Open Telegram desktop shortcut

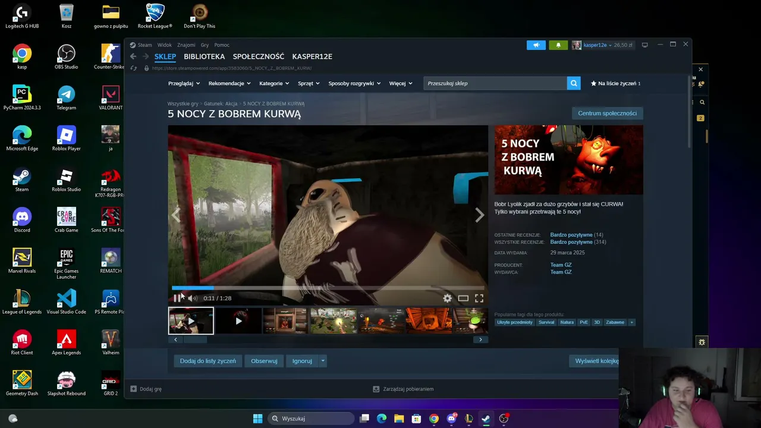tap(67, 98)
